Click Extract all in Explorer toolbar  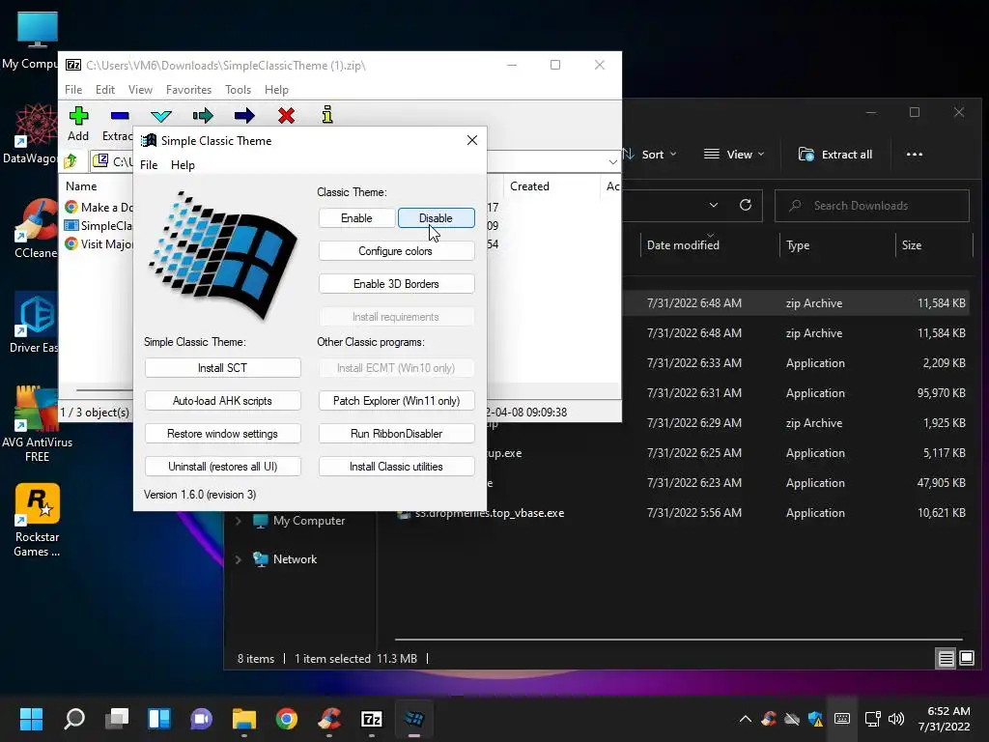pyautogui.click(x=835, y=155)
